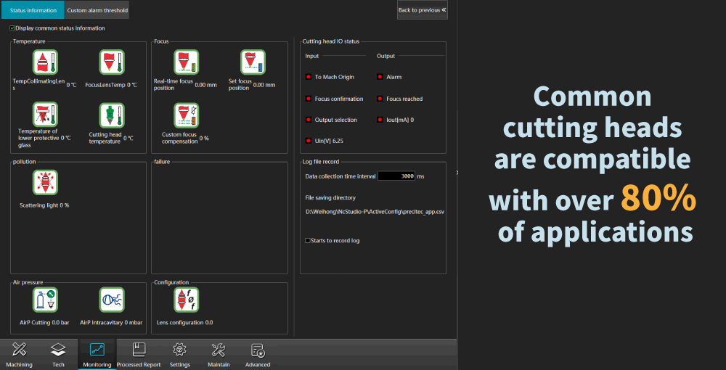726x370 pixels.
Task: Click the Lens configuration icon
Action: pyautogui.click(x=186, y=300)
